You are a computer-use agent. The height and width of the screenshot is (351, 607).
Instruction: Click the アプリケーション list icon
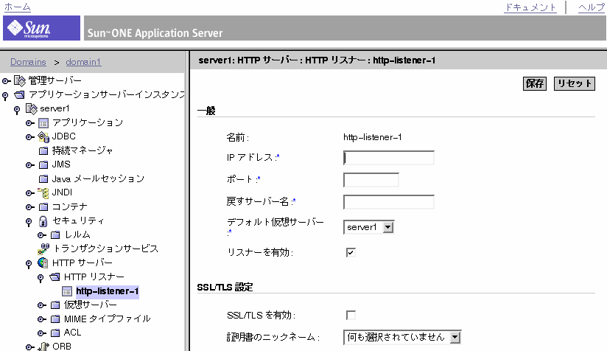43,123
